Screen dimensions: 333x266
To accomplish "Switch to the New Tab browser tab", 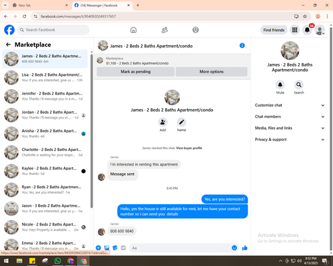I will coord(41,5).
